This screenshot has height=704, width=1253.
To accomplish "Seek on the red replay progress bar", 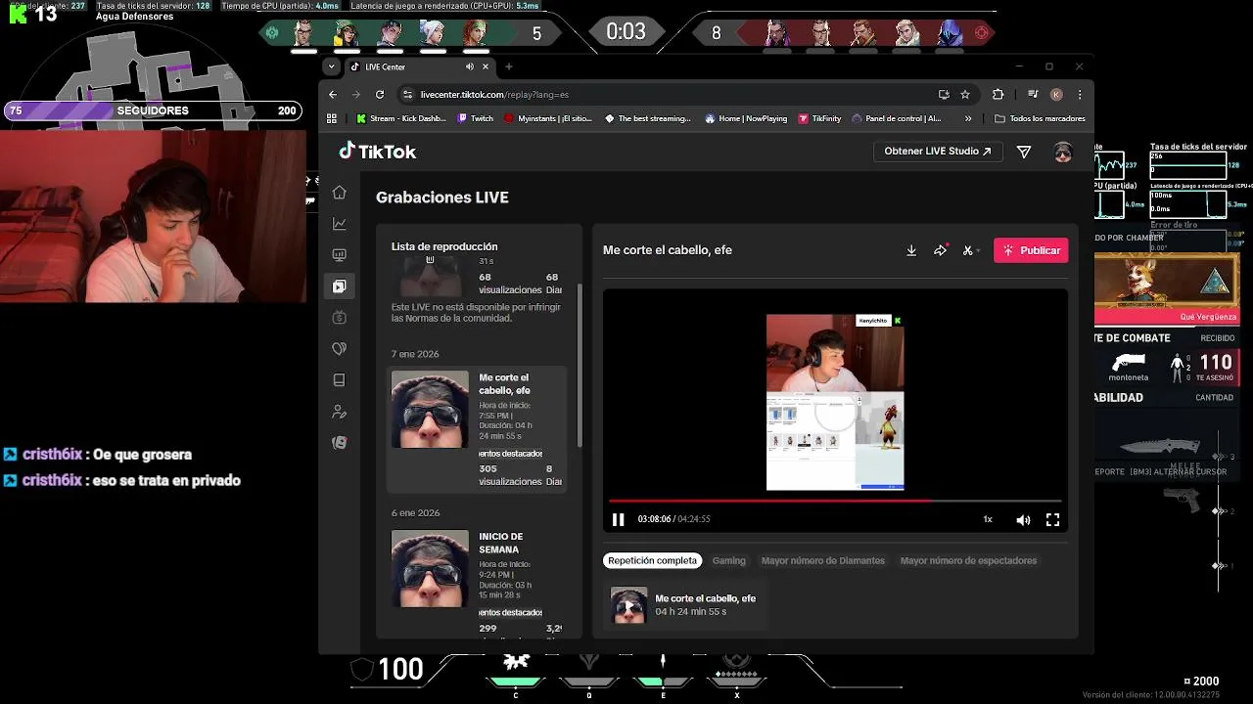I will 835,501.
